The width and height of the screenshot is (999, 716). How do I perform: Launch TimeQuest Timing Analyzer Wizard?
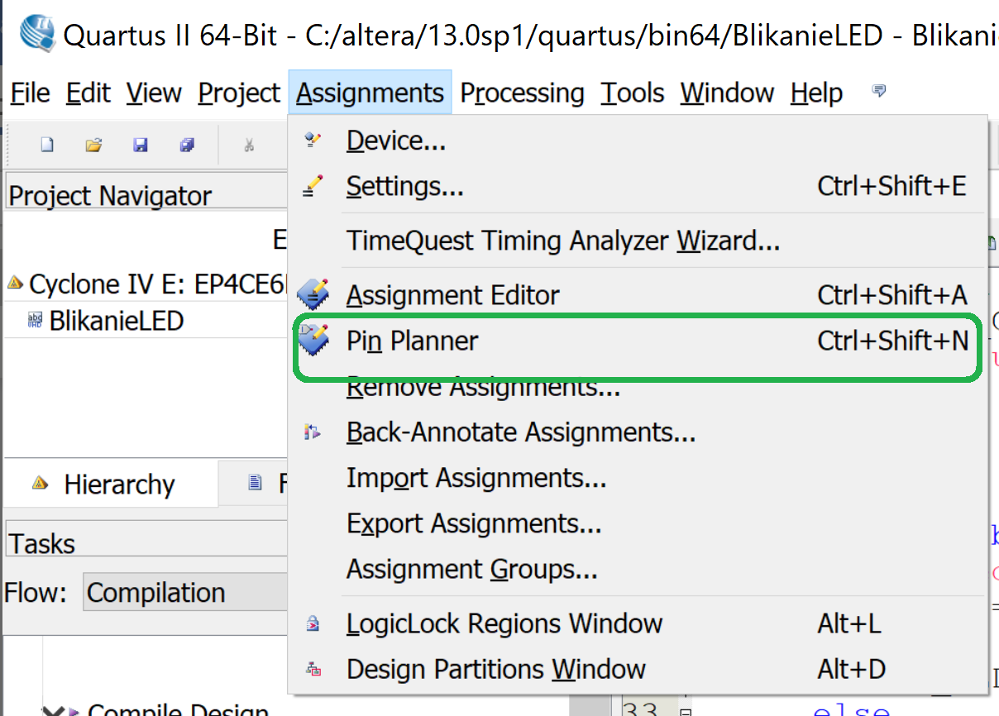[x=562, y=241]
